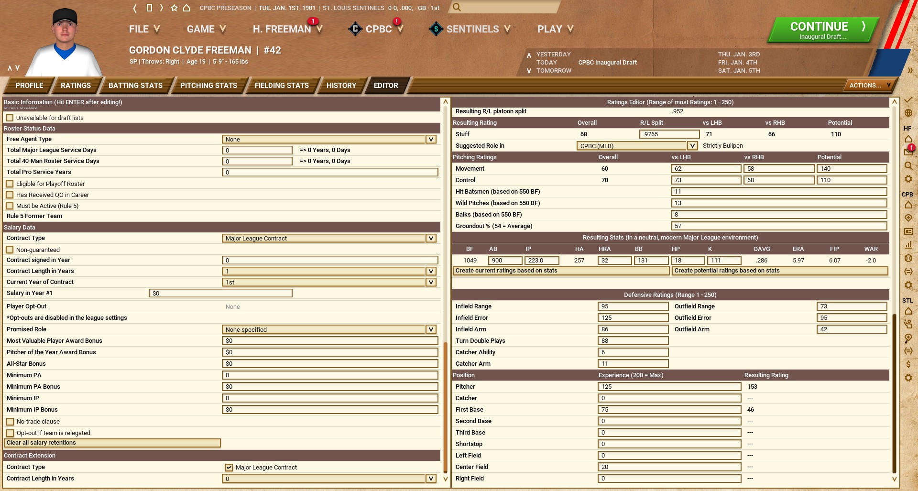Click the back navigation arrow
Viewport: 918px width, 491px height.
(x=135, y=8)
